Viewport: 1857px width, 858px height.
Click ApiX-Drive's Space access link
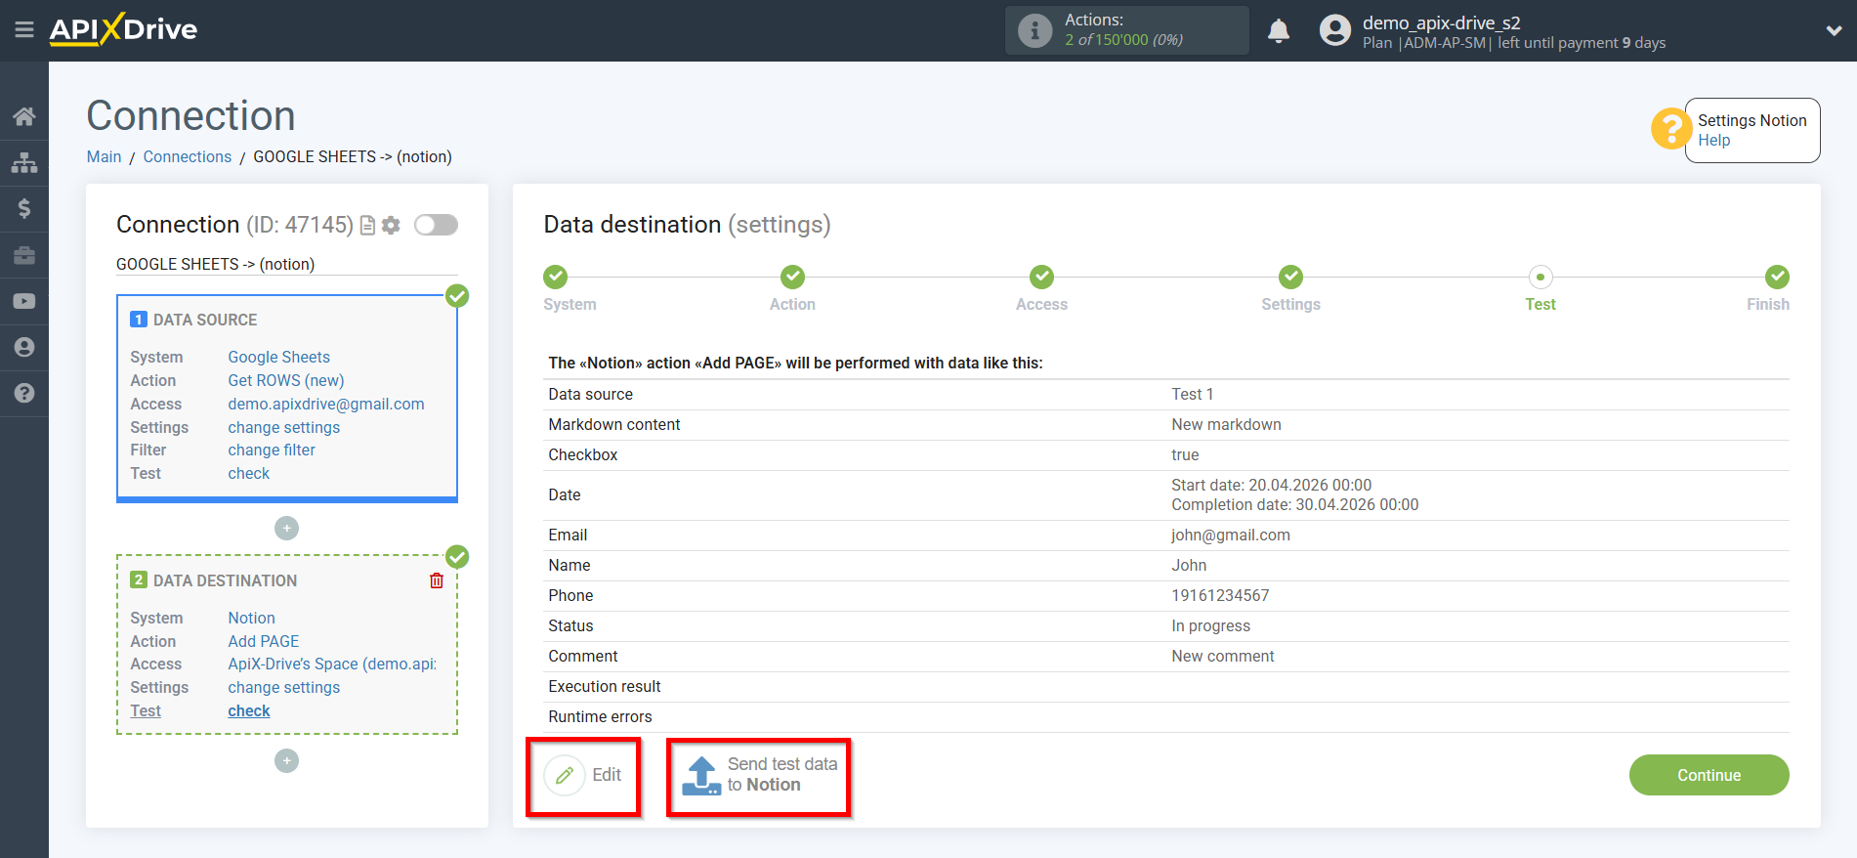click(x=332, y=664)
